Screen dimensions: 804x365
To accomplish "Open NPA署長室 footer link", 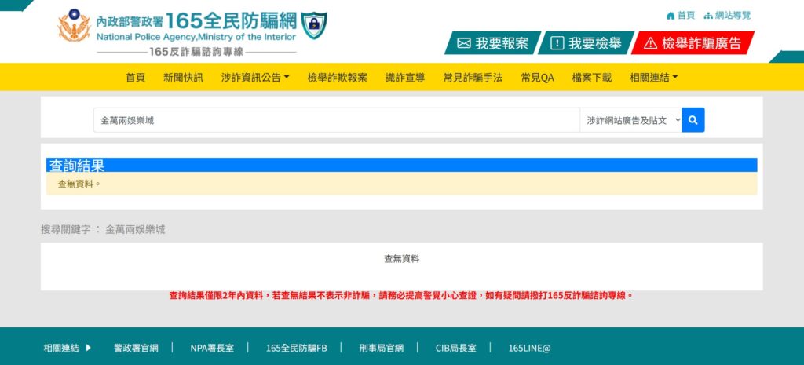I will 212,348.
